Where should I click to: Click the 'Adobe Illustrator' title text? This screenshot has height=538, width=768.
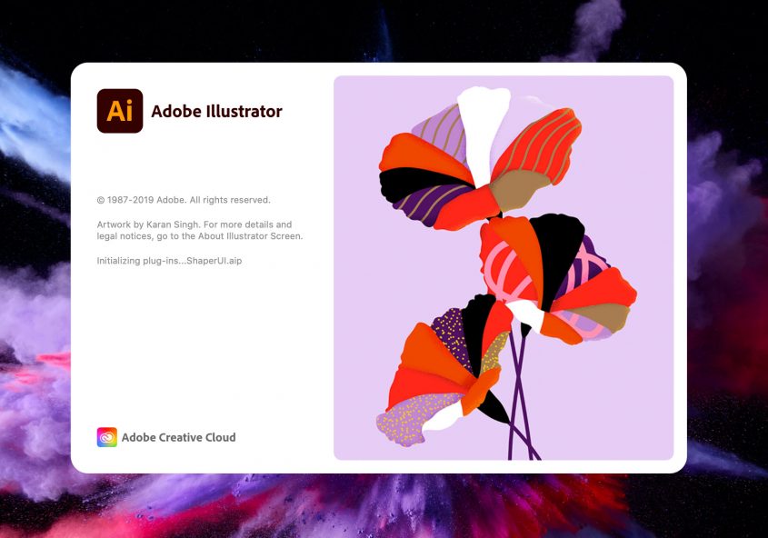point(216,112)
